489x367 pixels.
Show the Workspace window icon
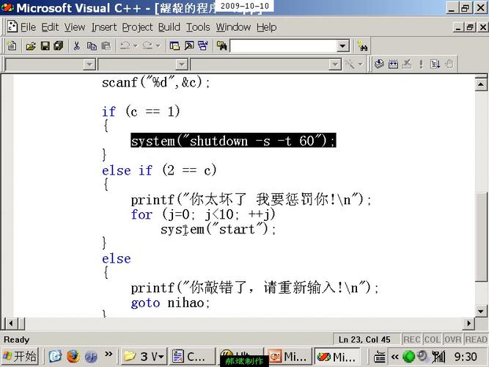tap(174, 46)
